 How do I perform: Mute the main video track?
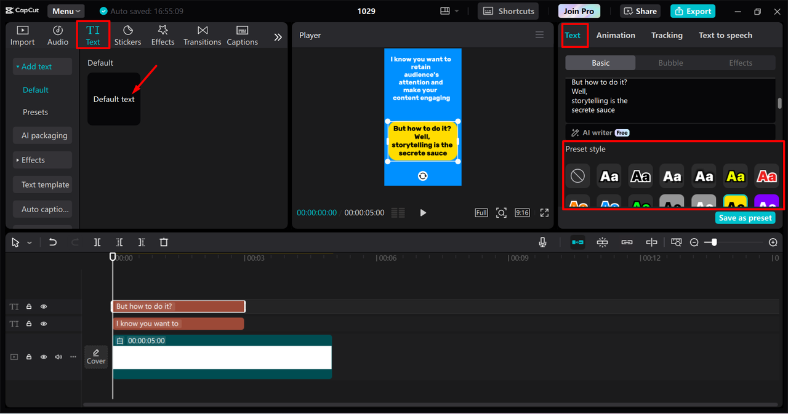[58, 357]
